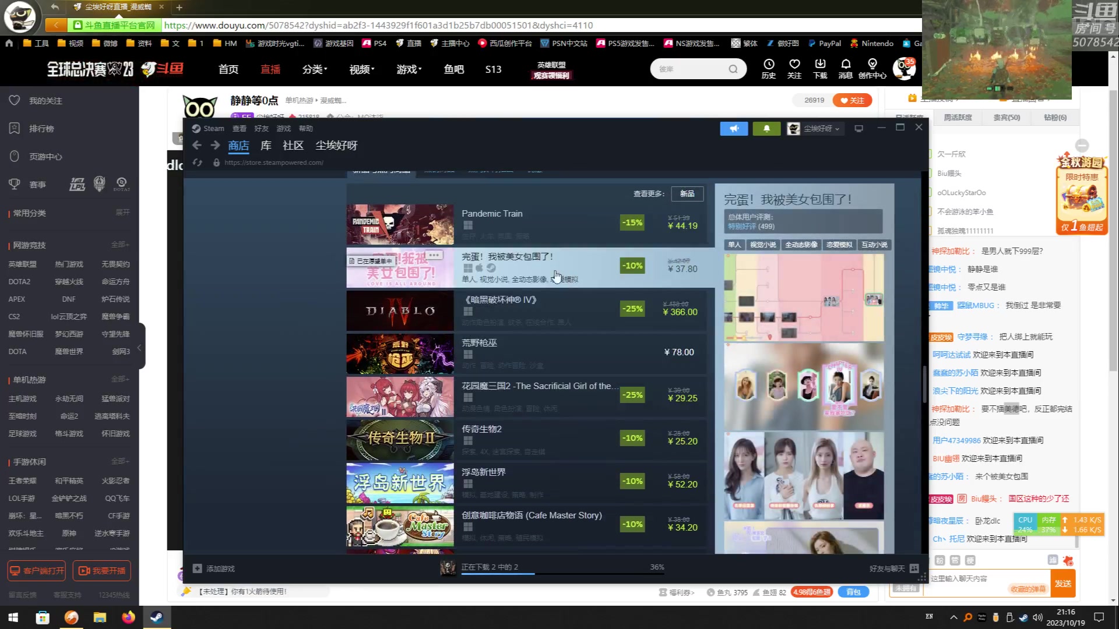Image resolution: width=1119 pixels, height=629 pixels.
Task: Open a new browser tab
Action: pos(180,8)
